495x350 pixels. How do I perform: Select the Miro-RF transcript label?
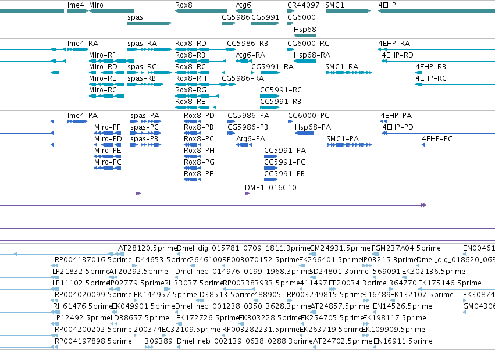click(102, 55)
